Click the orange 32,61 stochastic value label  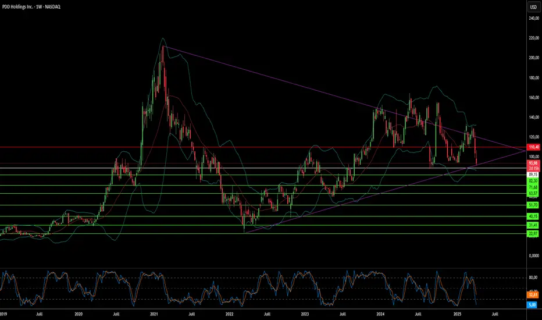point(532,295)
